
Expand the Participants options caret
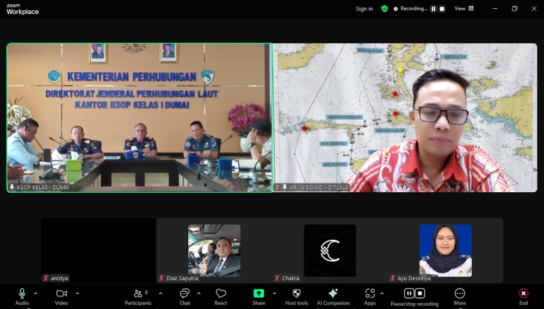[x=160, y=293]
